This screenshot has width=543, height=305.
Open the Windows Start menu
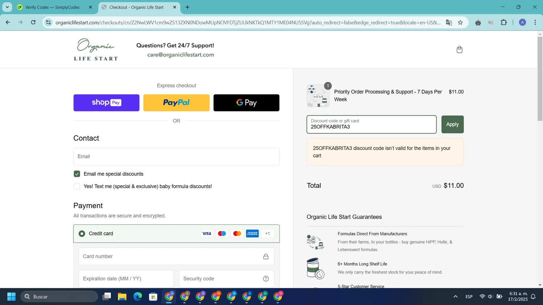click(11, 297)
